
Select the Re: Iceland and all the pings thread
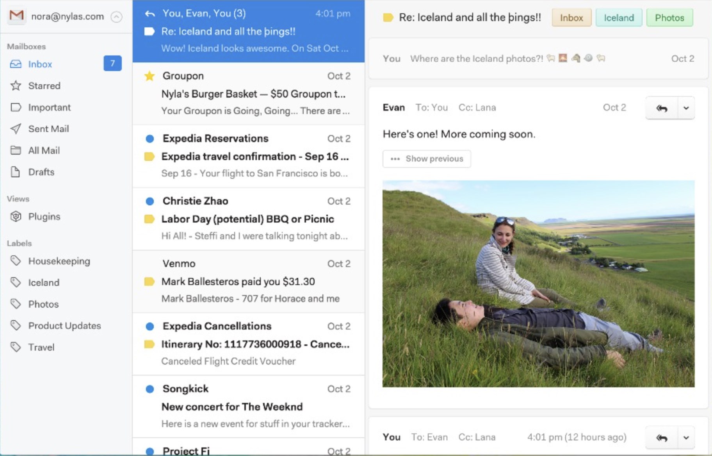(x=249, y=31)
